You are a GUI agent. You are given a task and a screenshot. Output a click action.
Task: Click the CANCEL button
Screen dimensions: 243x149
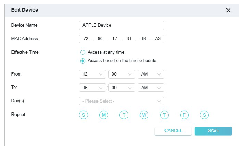pos(173,131)
